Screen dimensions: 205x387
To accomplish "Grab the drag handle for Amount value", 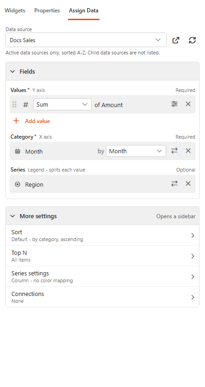I will coord(14,104).
